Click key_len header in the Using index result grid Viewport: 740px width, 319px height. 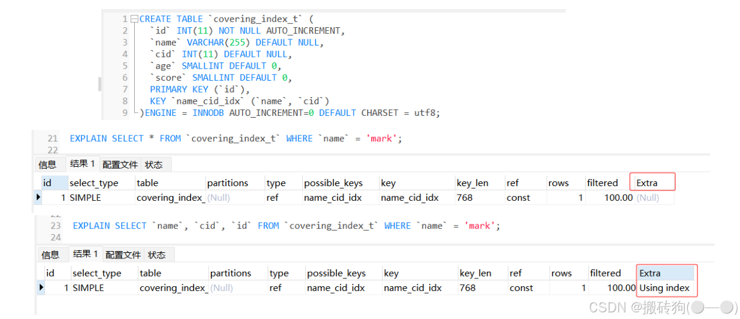(x=482, y=273)
